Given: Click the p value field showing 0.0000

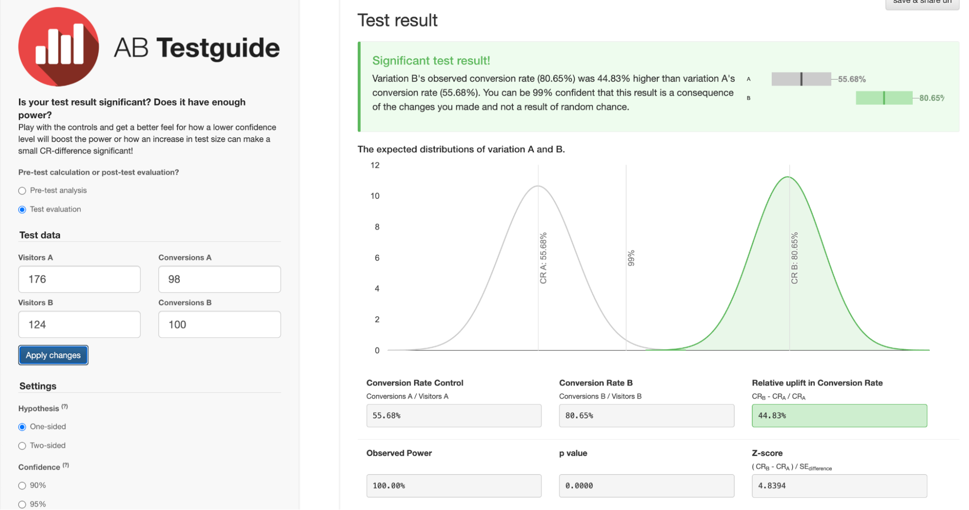Looking at the screenshot, I should coord(646,485).
